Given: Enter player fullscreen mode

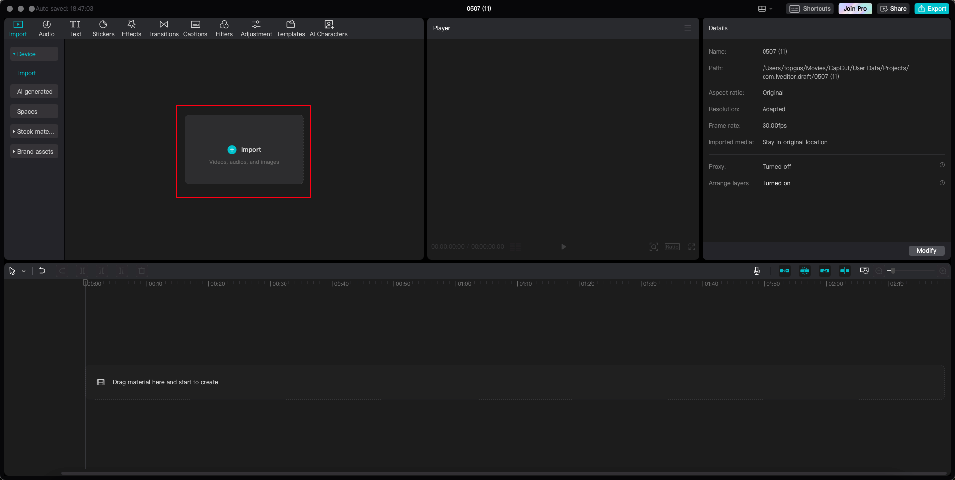Looking at the screenshot, I should click(x=692, y=247).
